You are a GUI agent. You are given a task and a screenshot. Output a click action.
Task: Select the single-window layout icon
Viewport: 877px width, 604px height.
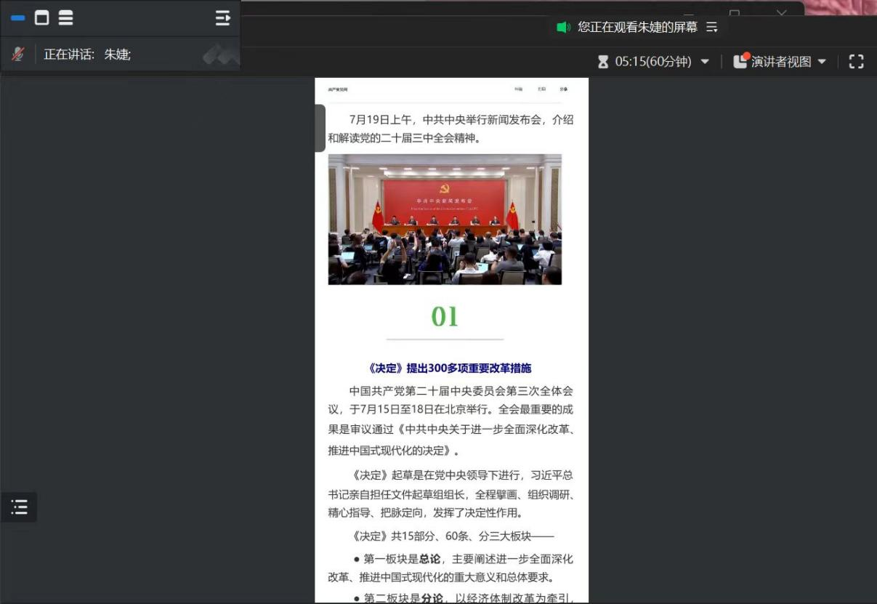point(42,18)
